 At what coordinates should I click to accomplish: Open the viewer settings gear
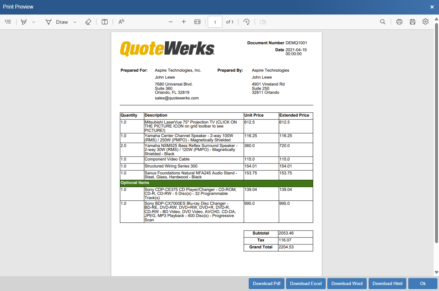[425, 22]
